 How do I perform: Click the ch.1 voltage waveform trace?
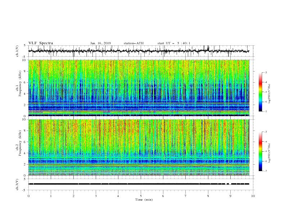pyautogui.click(x=139, y=51)
